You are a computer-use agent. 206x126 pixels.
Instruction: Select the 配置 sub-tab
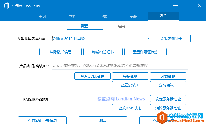pyautogui.click(x=85, y=26)
